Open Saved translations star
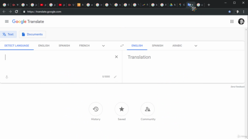The image size is (248, 139). [122, 109]
